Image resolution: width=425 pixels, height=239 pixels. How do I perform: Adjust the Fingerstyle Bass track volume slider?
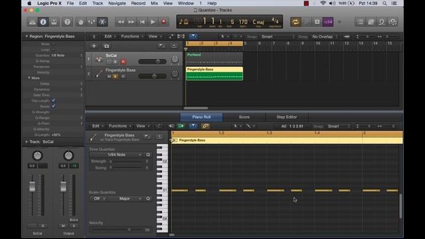click(x=152, y=76)
